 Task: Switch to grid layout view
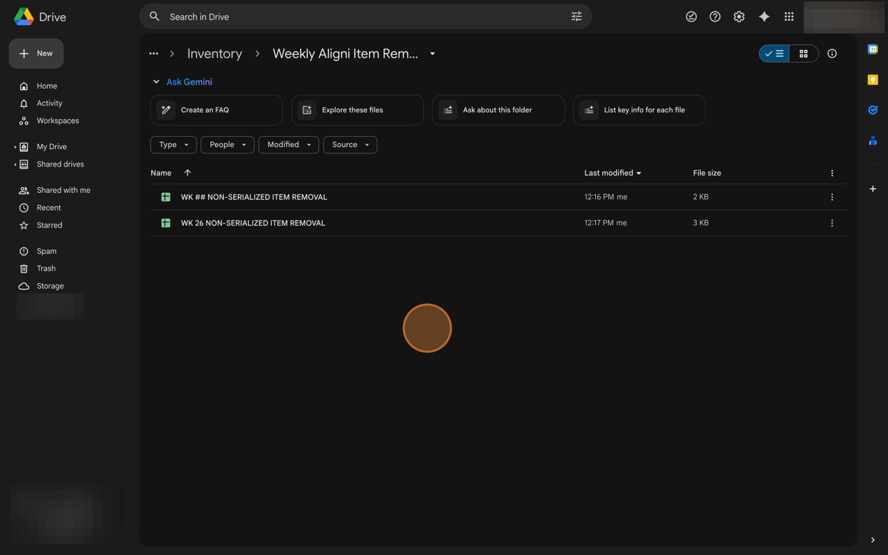tap(803, 53)
